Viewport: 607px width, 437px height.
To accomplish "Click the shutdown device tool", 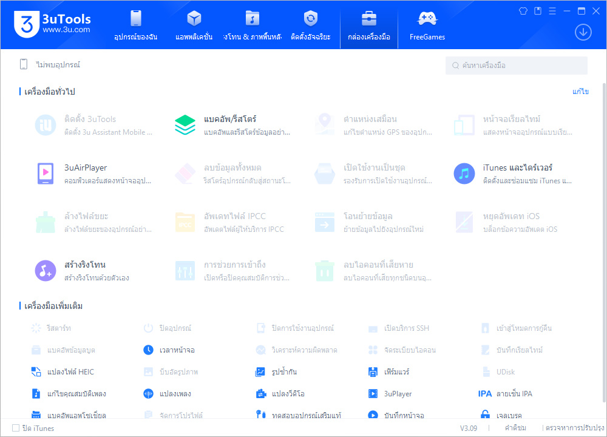I will pyautogui.click(x=168, y=328).
